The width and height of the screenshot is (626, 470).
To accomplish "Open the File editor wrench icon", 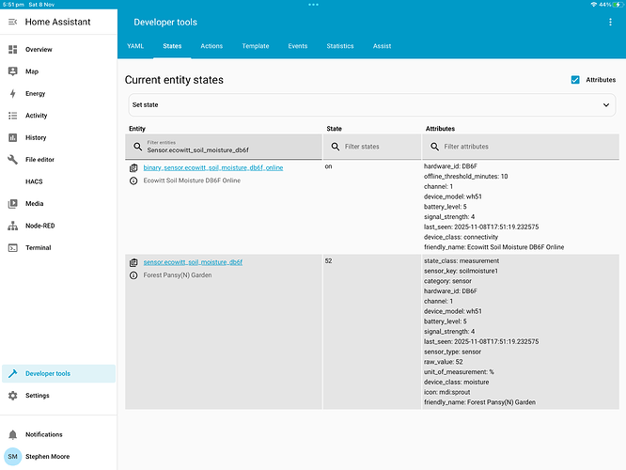I will pos(13,160).
